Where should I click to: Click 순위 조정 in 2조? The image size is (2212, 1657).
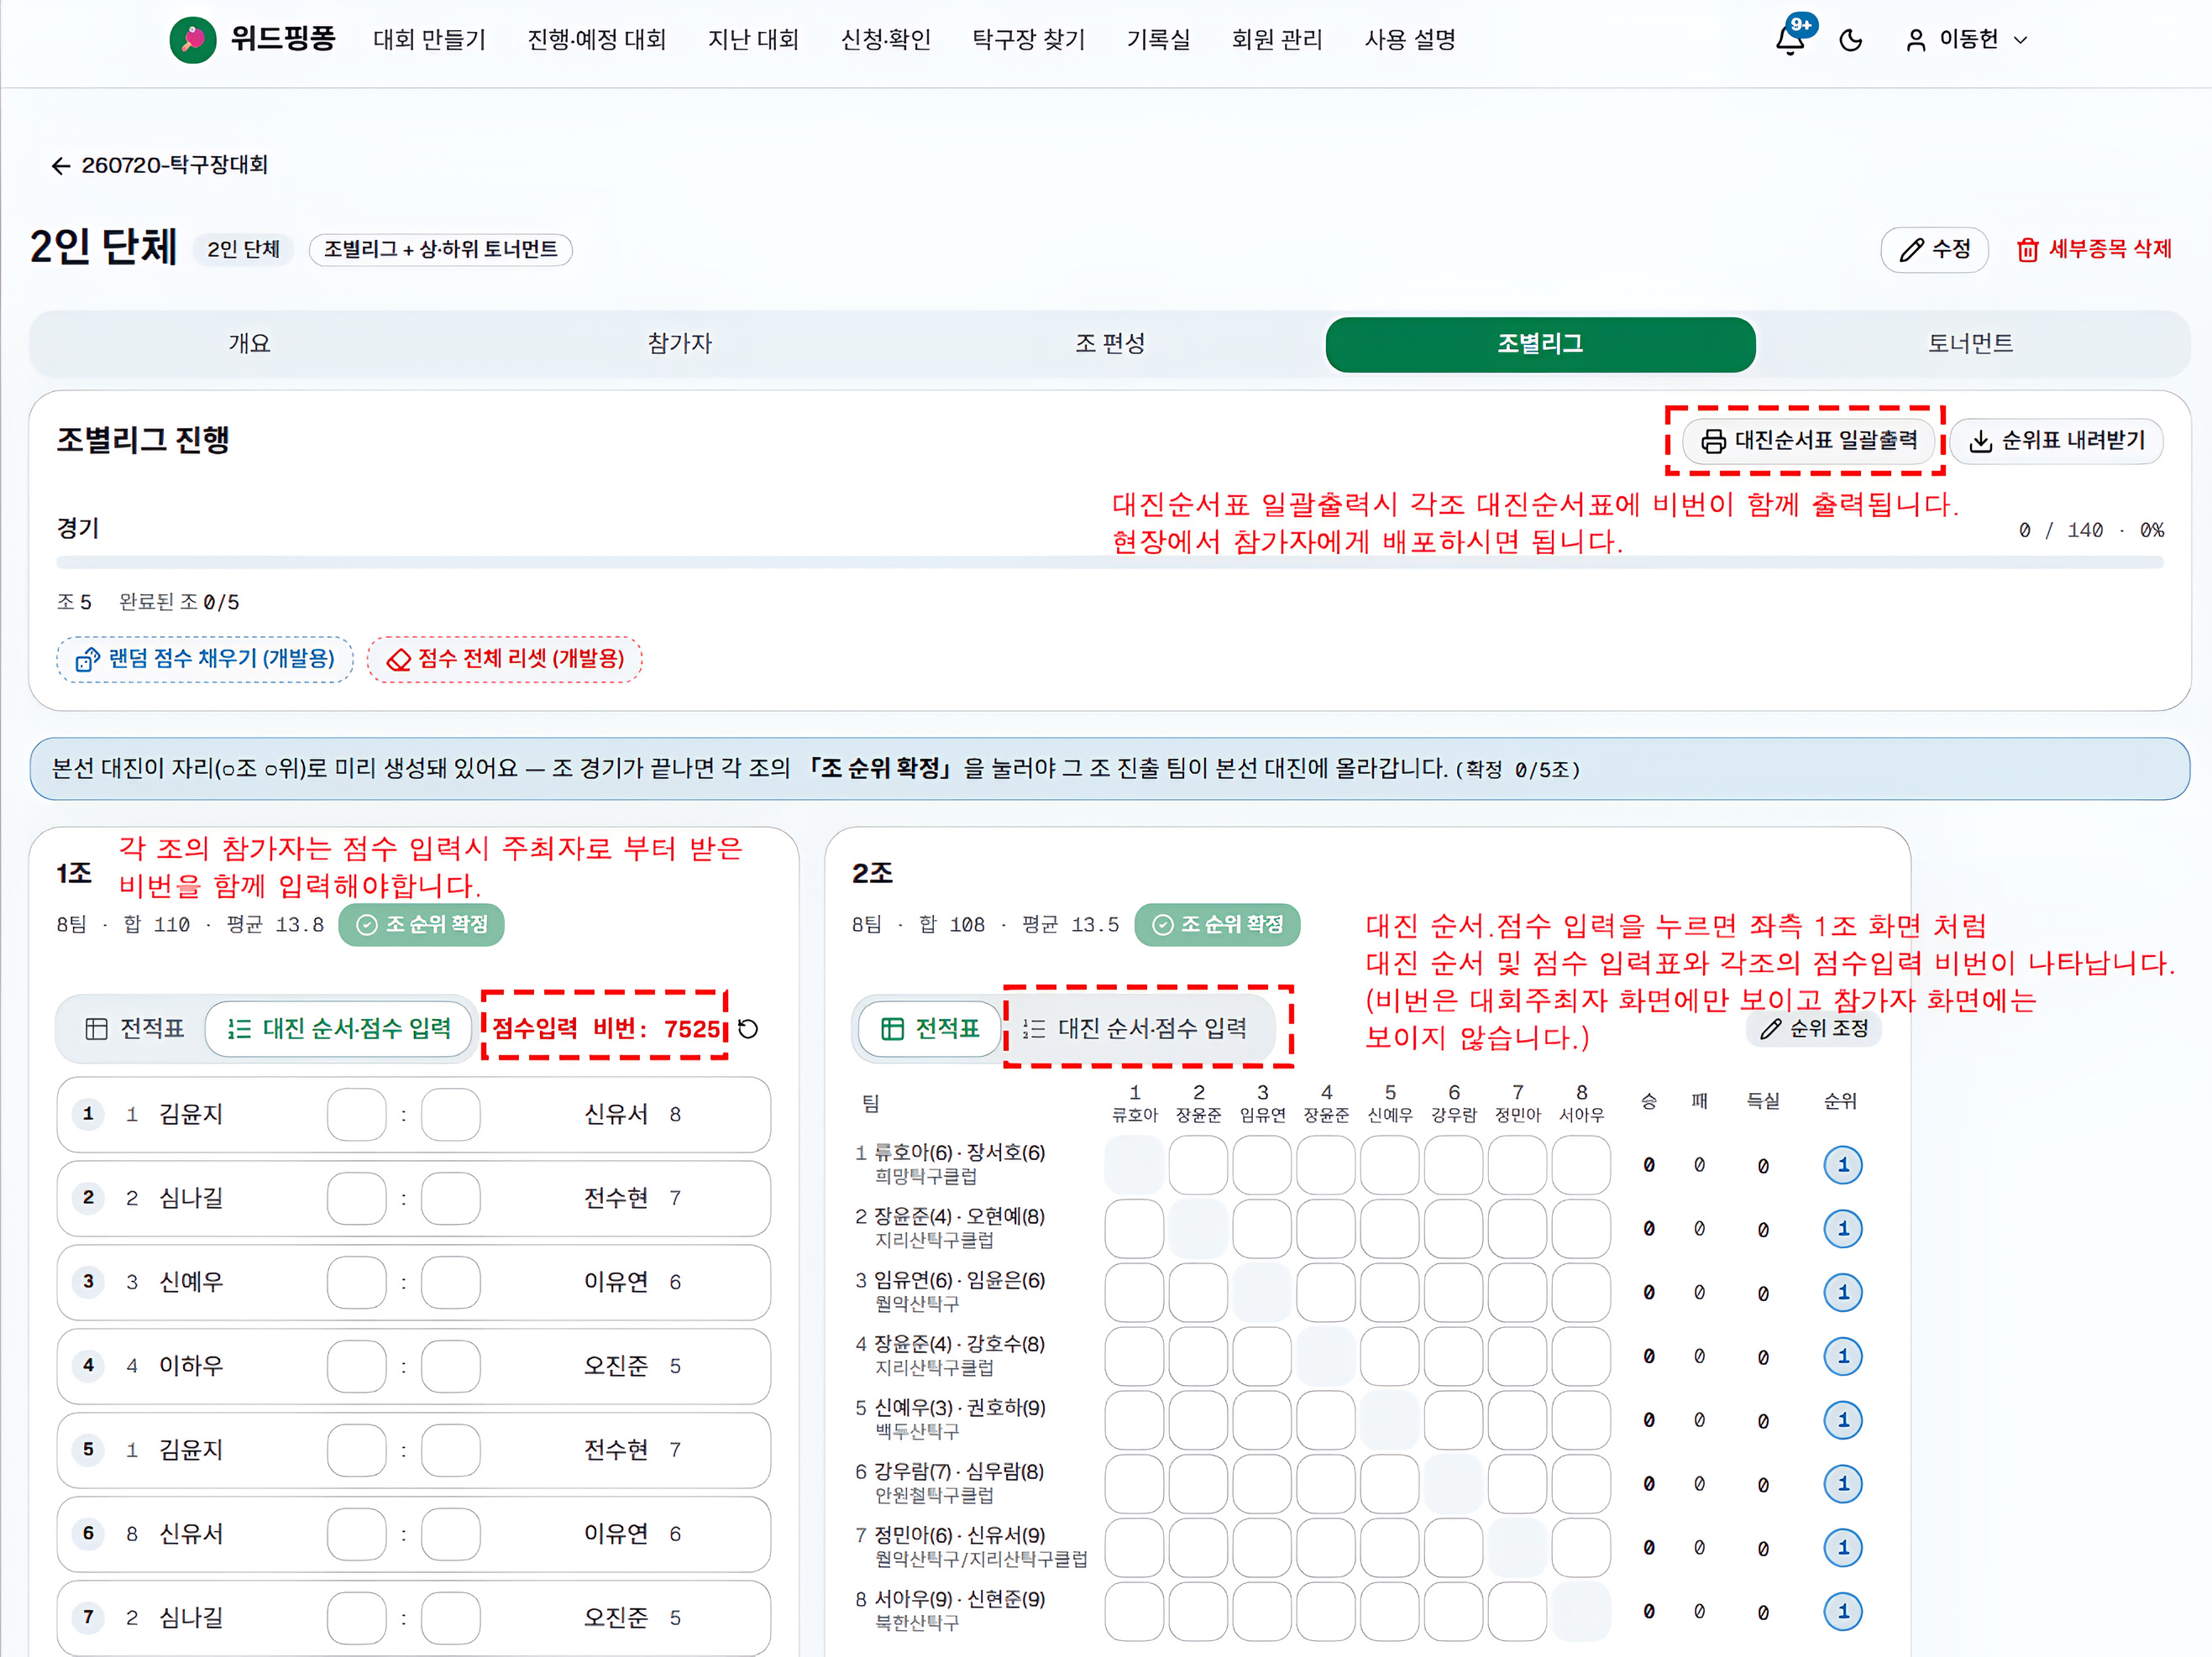pyautogui.click(x=1814, y=1028)
